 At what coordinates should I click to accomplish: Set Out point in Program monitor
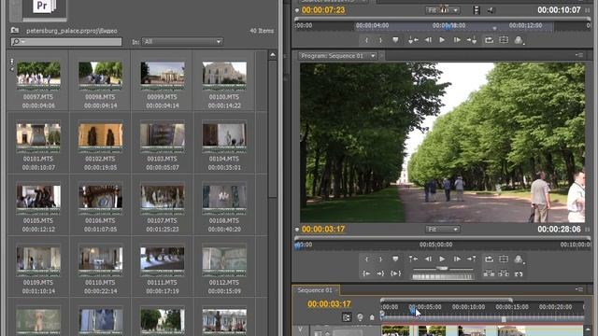tap(380, 259)
